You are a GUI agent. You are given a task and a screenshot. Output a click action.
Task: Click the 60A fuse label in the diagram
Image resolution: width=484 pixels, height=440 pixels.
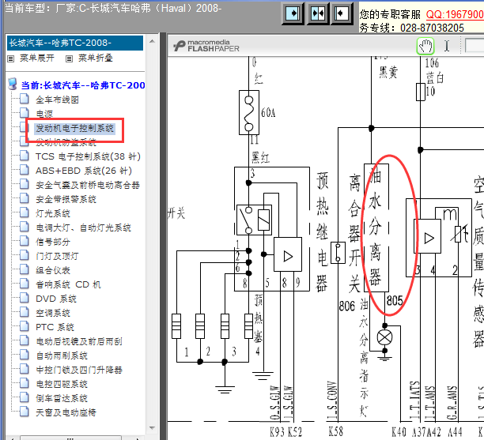[268, 113]
